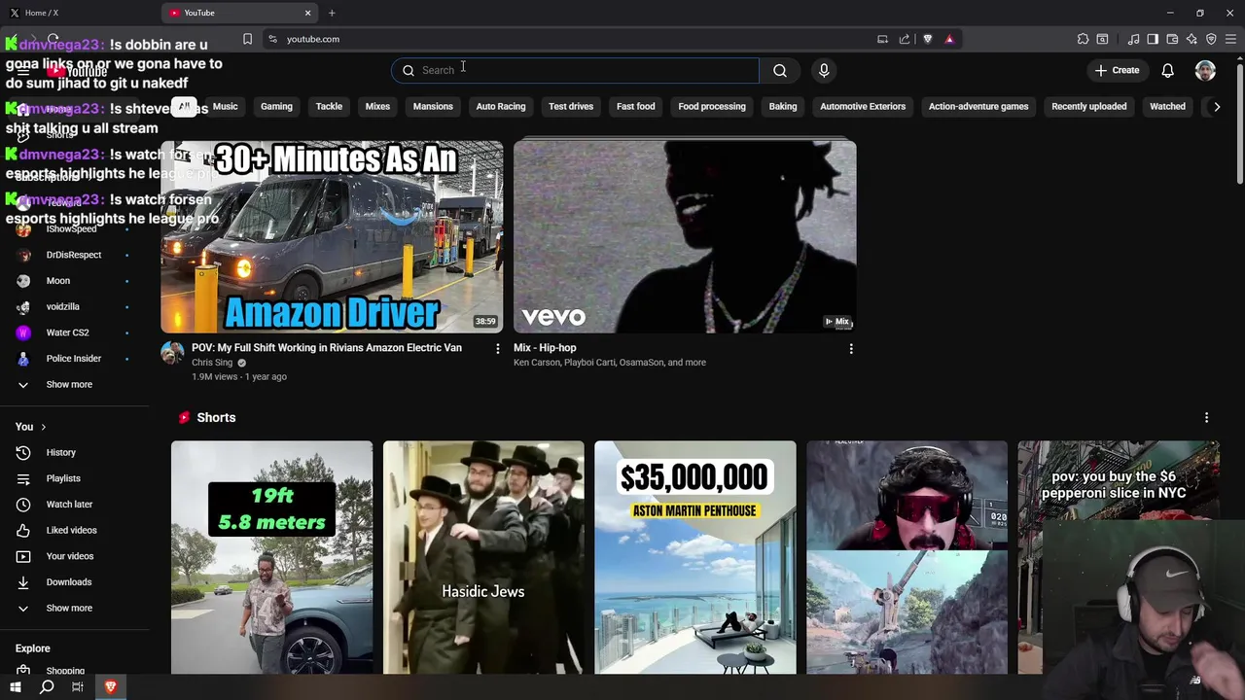
Task: Select the Automotive Exteriors filter chip
Action: [863, 107]
